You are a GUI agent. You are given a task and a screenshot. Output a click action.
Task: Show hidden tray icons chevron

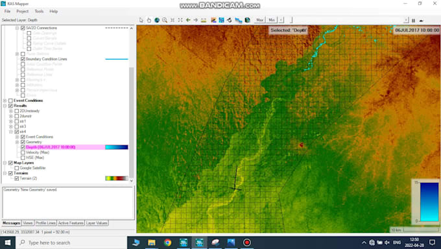point(364,243)
